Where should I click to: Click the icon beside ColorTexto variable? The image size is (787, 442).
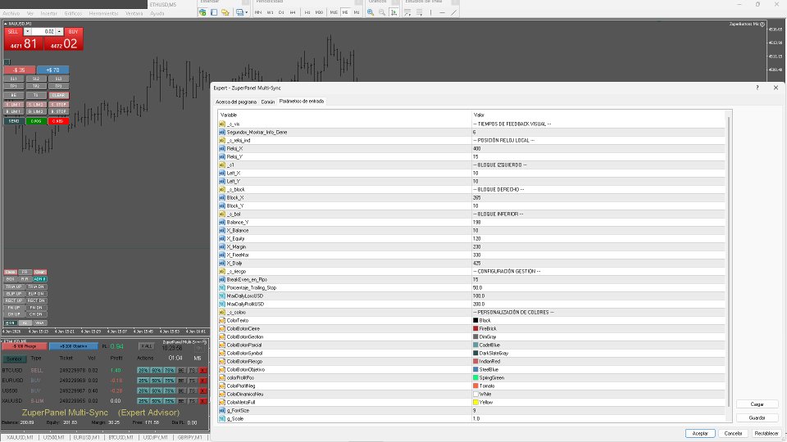pyautogui.click(x=222, y=320)
